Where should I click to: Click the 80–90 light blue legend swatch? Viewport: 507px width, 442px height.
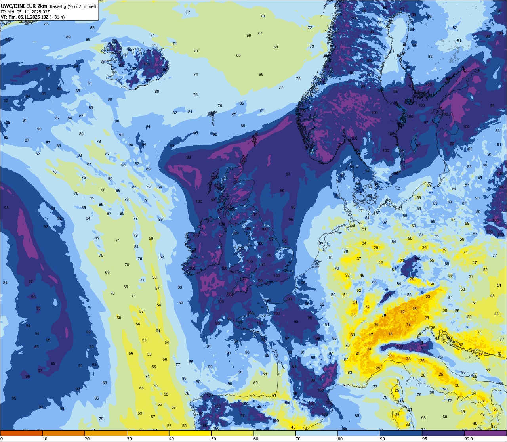point(359,433)
